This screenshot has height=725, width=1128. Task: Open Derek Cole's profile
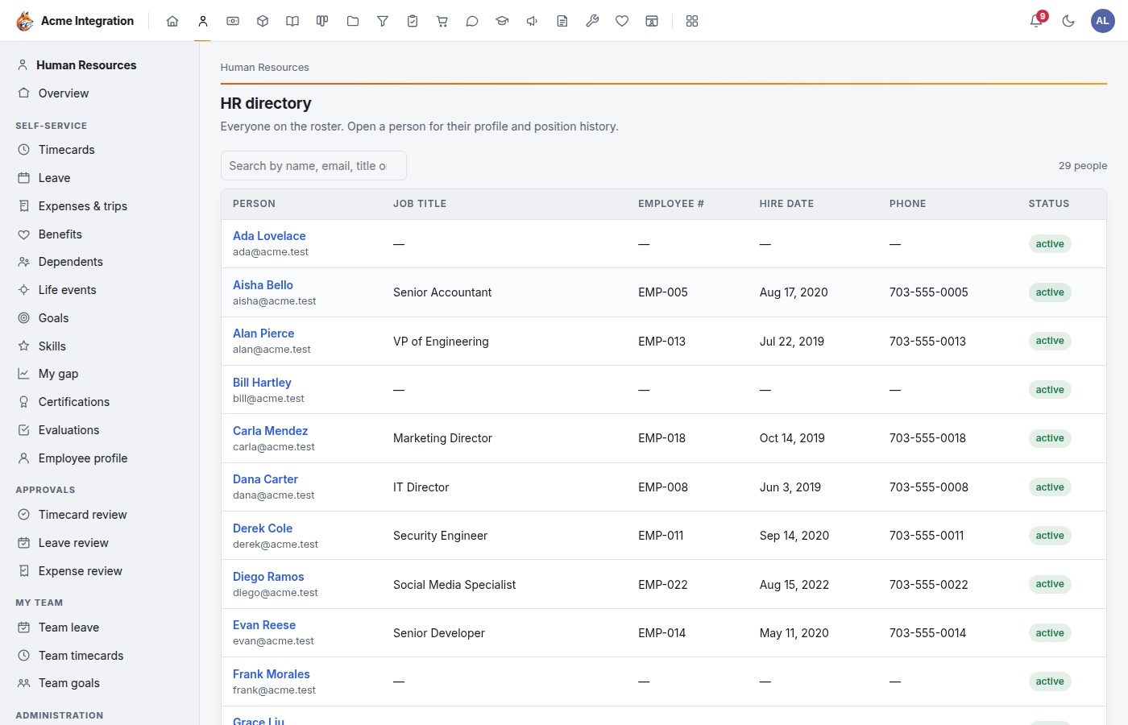[x=263, y=528]
